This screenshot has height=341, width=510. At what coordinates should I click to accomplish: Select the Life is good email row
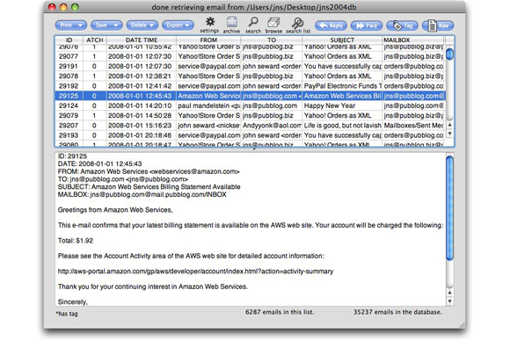(x=250, y=126)
